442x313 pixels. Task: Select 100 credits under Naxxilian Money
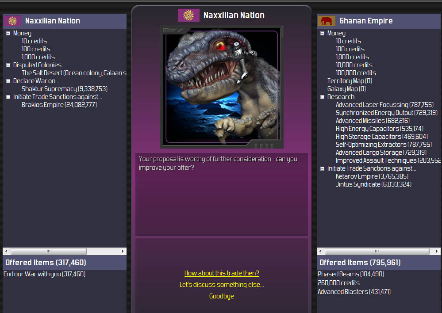coord(36,49)
